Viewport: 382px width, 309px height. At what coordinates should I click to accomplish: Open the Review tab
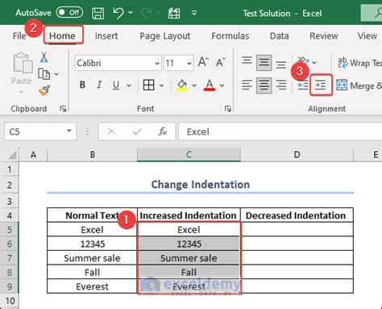point(324,35)
